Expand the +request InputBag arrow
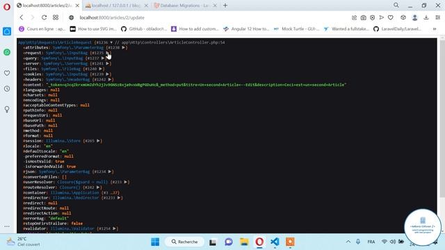The image size is (445, 250). click(107, 53)
